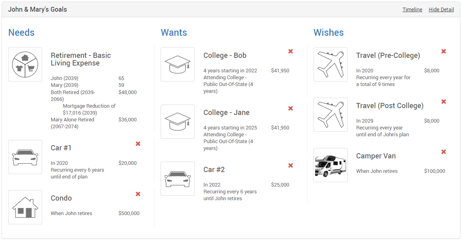Delete the College - Jane goal
This screenshot has width=462, height=240.
(x=291, y=109)
